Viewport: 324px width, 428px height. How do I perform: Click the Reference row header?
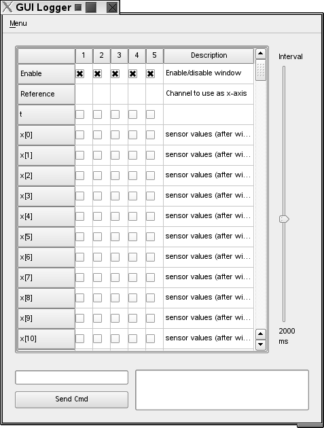pos(46,94)
